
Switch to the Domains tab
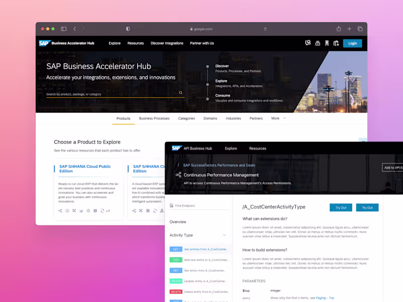[x=210, y=118]
